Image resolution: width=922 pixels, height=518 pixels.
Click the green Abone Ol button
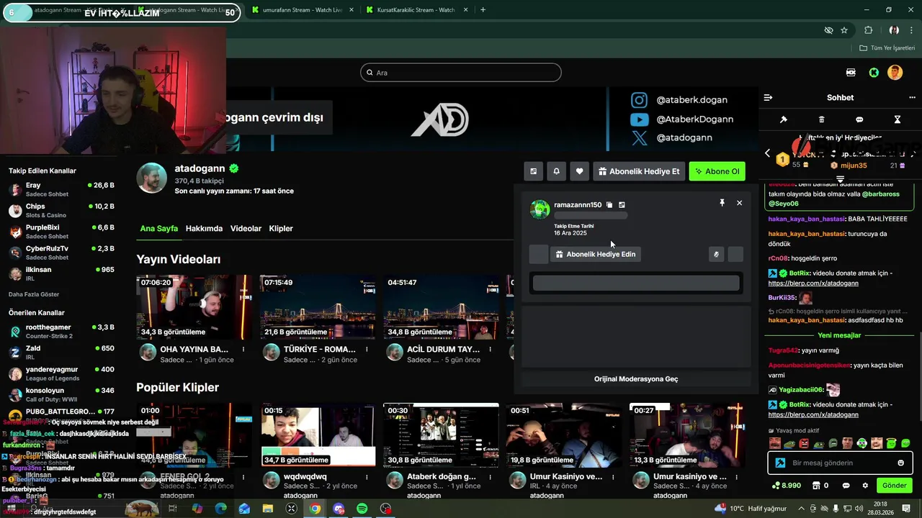pos(717,171)
